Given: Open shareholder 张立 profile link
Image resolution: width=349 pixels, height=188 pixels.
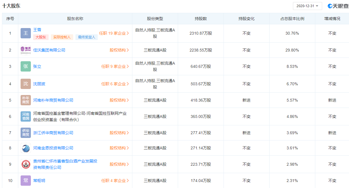Looking at the screenshot, I should click(37, 66).
